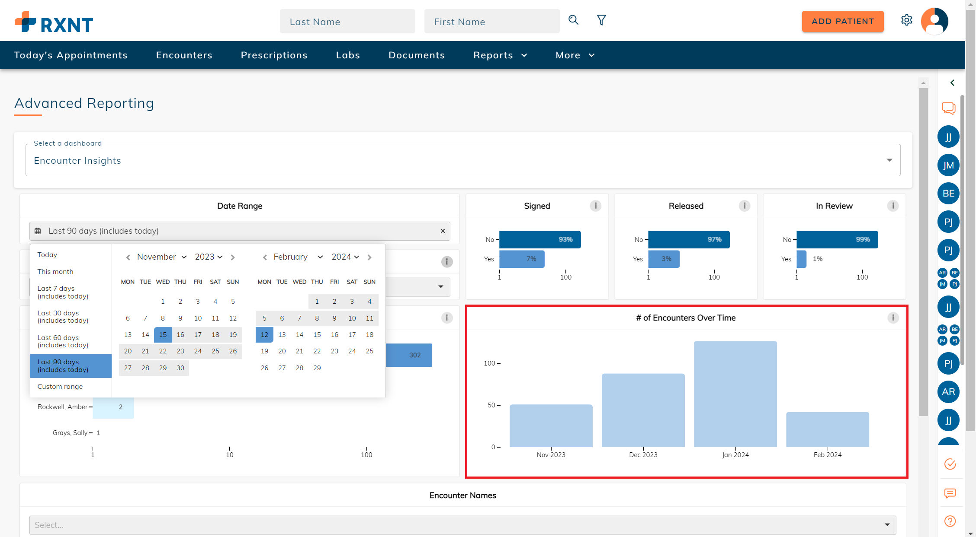Open the Labs tab
This screenshot has height=537, width=976.
[348, 55]
